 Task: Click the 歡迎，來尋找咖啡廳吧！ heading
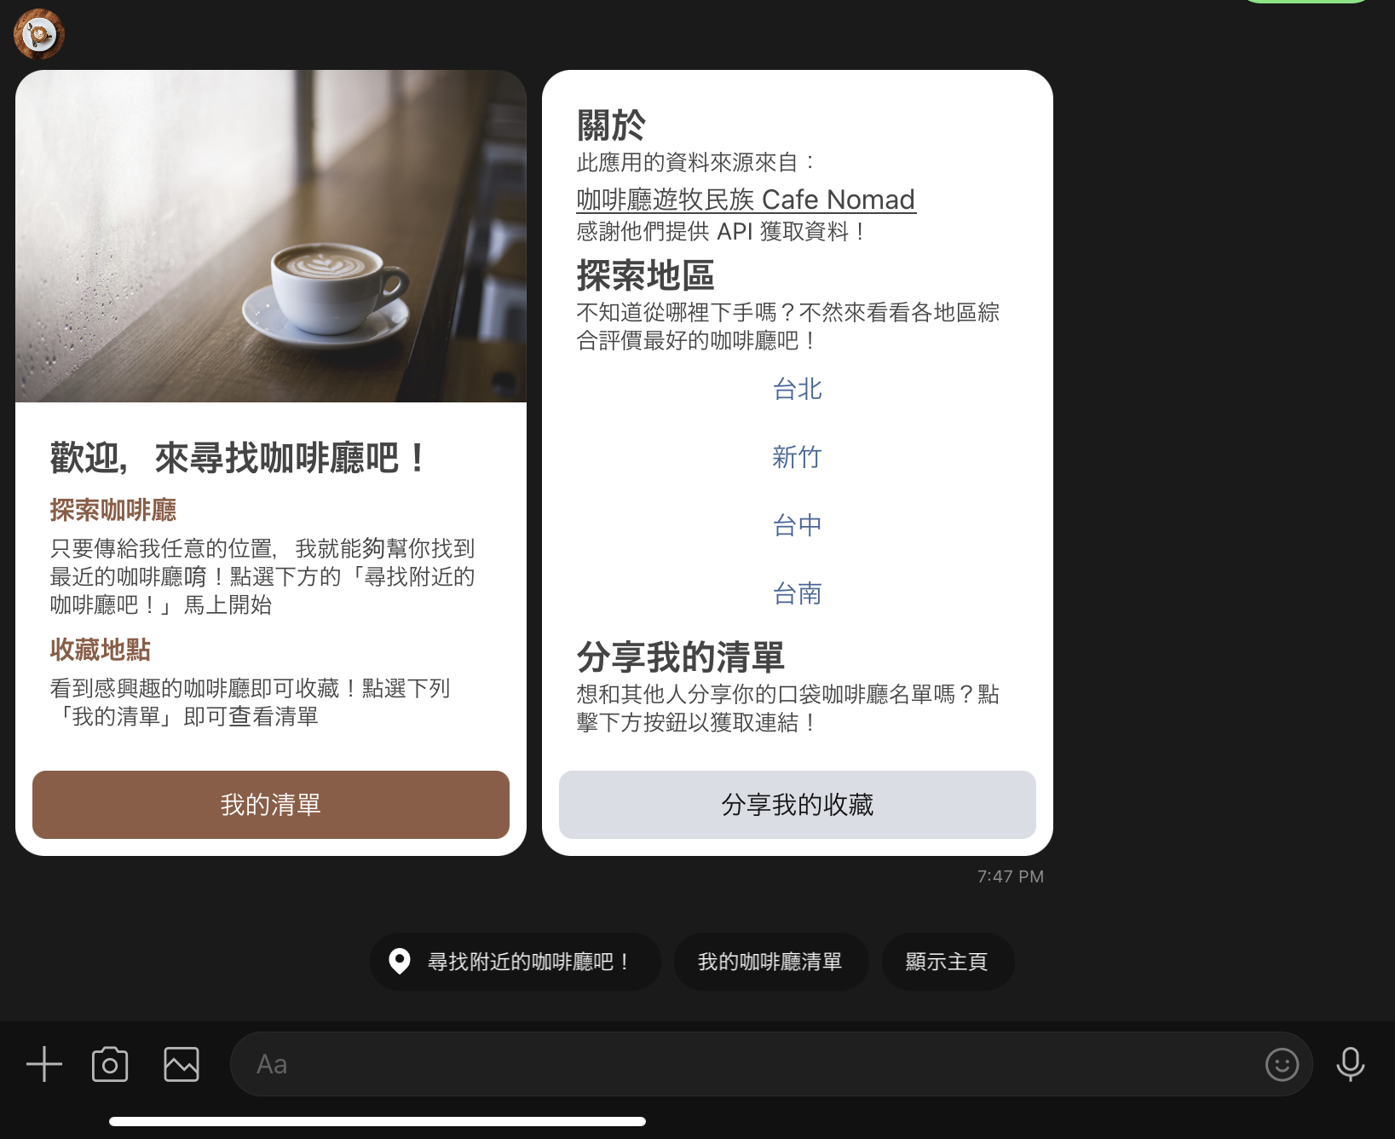click(238, 459)
